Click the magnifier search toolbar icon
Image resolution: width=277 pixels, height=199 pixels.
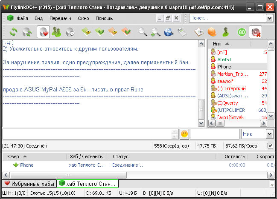(x=142, y=32)
